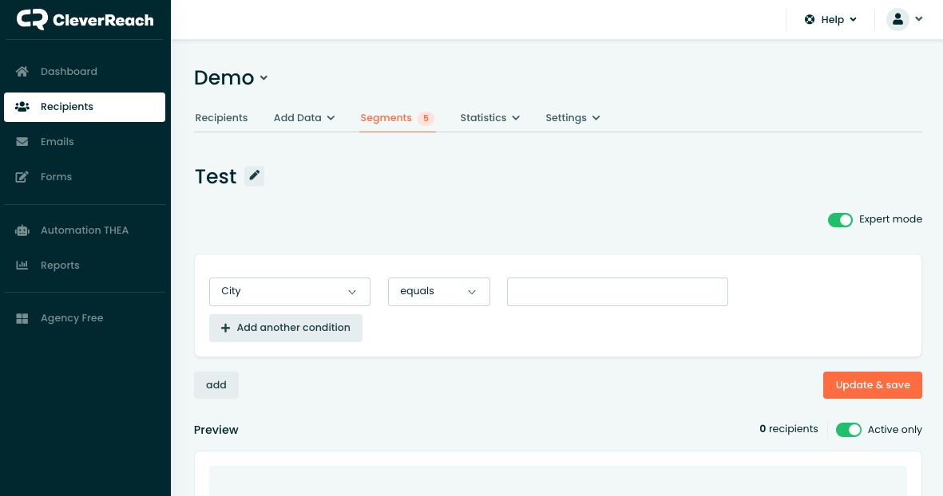Click the Agency Free grid icon
The image size is (943, 496).
(x=22, y=318)
